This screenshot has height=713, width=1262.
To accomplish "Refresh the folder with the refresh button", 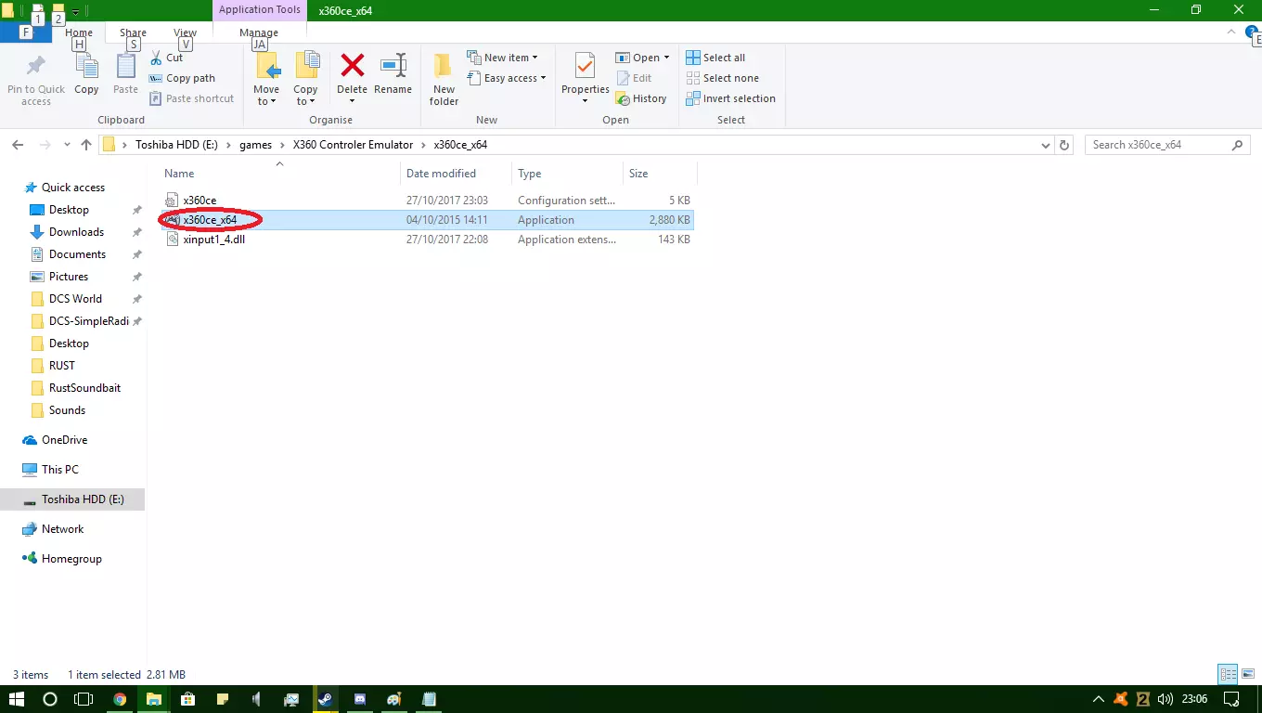I will [1065, 145].
